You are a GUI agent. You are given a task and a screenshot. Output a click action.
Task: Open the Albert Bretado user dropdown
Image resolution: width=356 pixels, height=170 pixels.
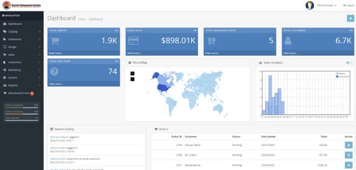point(327,5)
